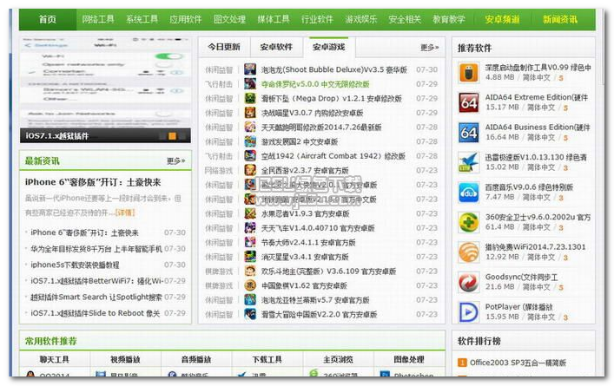Click the AIDA64 Business Edition blue icon
The height and width of the screenshot is (386, 614).
pos(469,133)
